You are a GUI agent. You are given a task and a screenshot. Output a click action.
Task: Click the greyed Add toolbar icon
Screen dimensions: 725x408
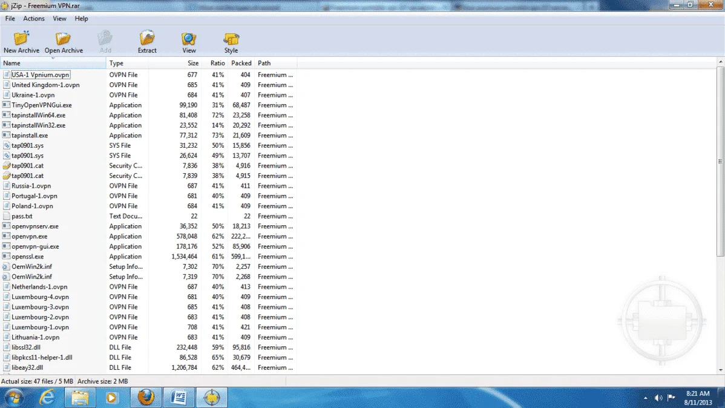(105, 38)
